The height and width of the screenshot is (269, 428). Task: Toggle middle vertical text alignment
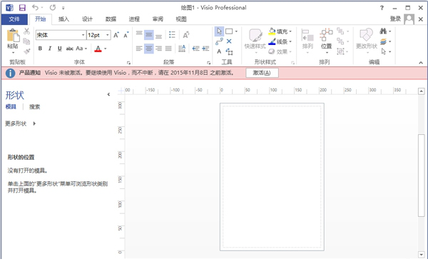point(149,35)
